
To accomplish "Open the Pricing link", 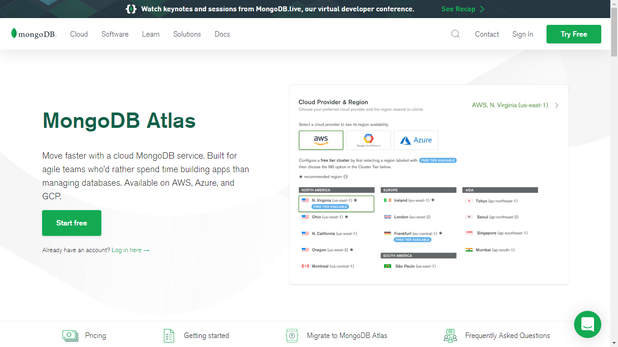I will [95, 335].
